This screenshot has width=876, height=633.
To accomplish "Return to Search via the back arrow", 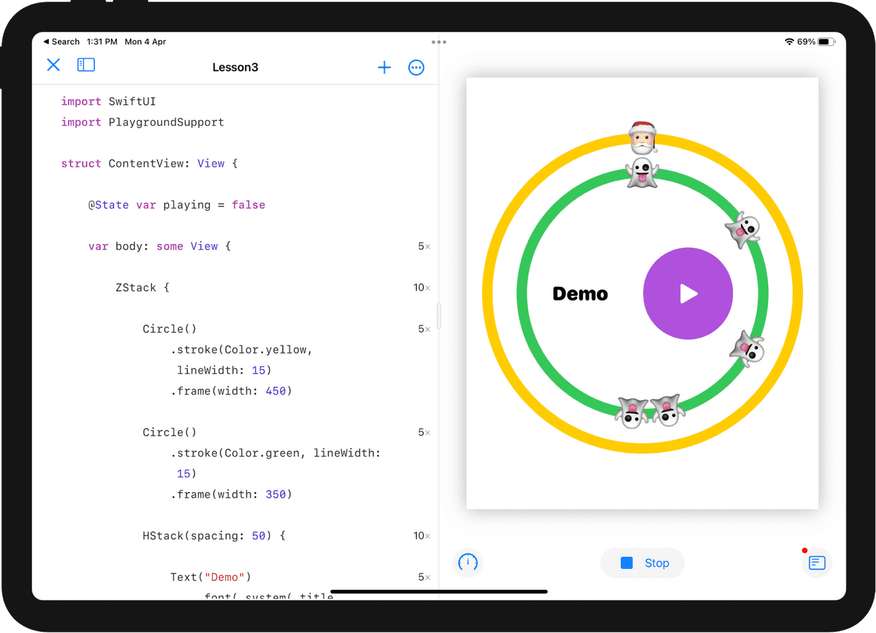I will tap(60, 41).
